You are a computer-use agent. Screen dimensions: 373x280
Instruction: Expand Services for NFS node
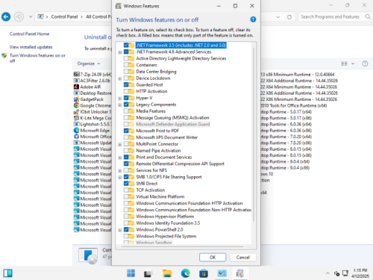(x=120, y=171)
